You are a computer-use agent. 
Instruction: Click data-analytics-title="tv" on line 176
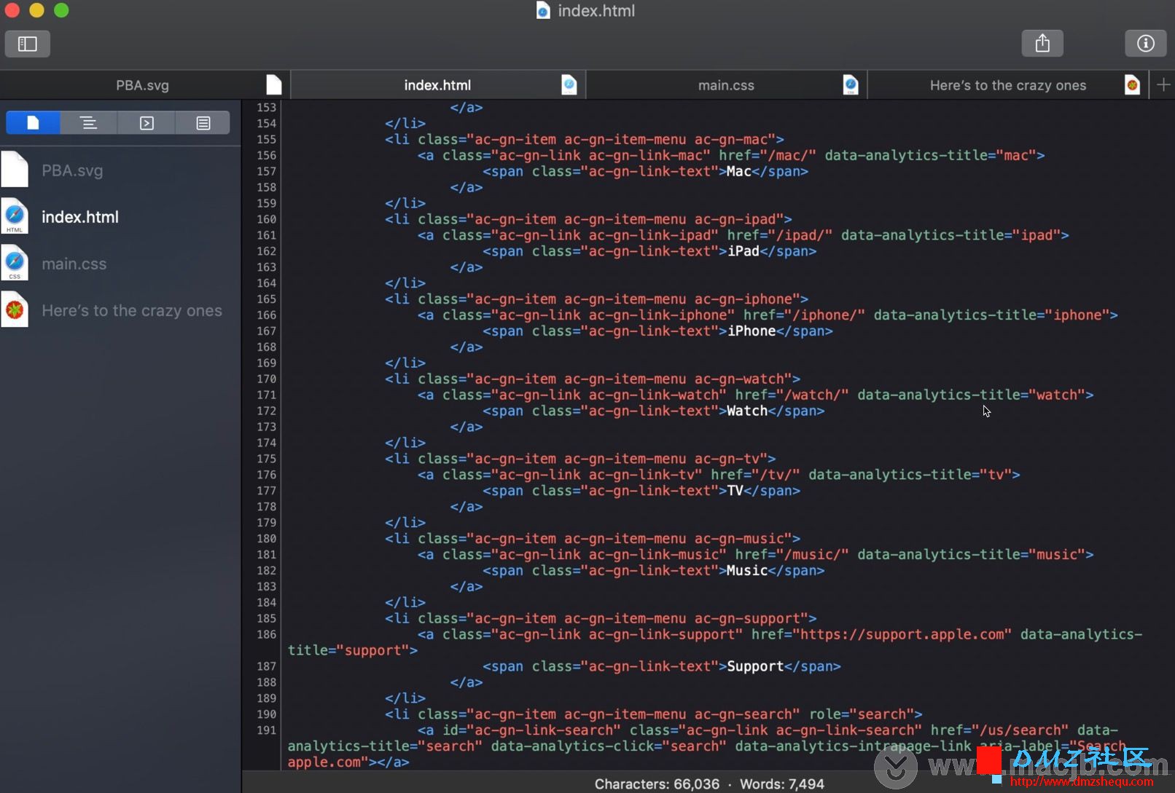click(910, 475)
